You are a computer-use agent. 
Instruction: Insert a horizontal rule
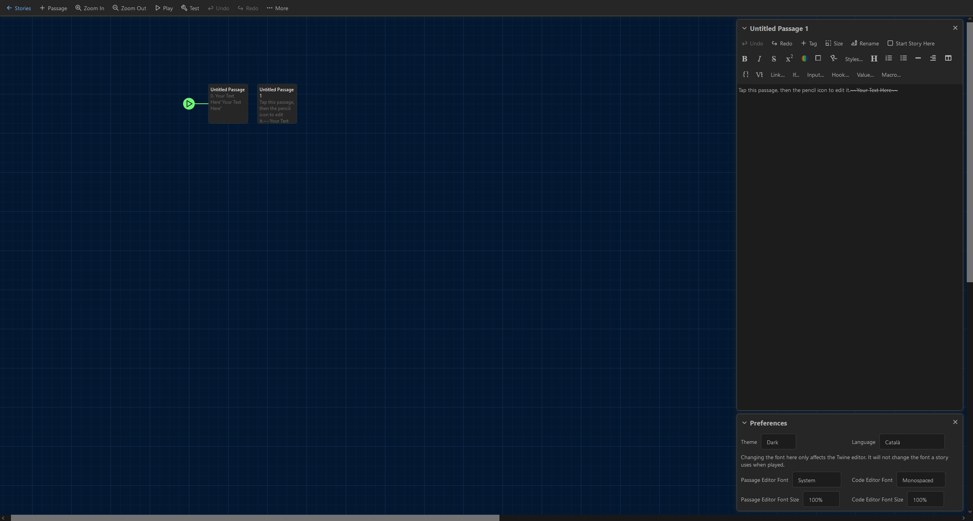click(x=918, y=58)
